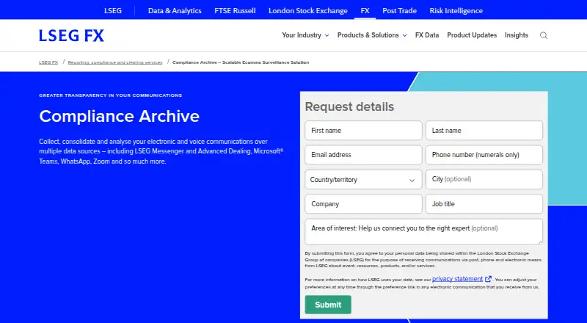Open London Stock Exchange tab

point(307,10)
